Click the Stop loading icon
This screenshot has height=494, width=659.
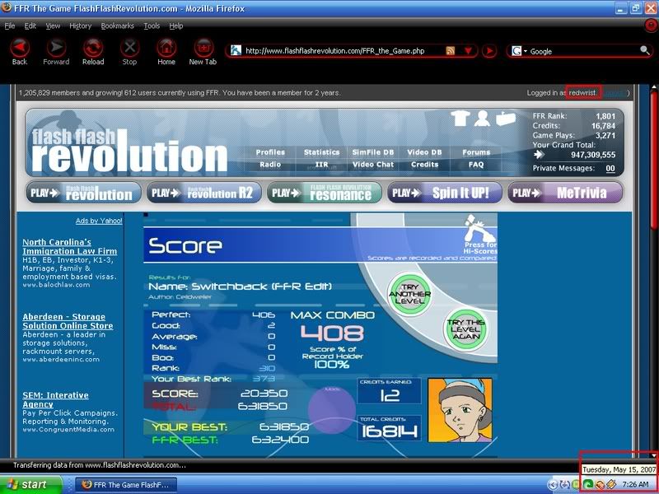pos(129,48)
